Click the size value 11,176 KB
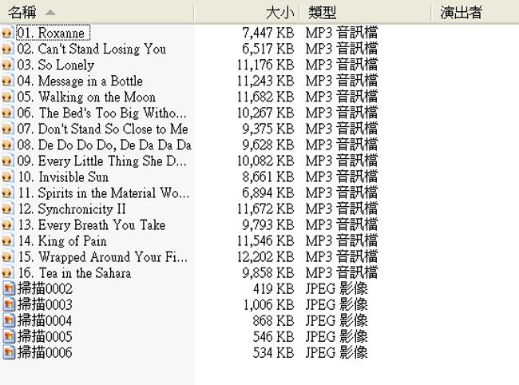This screenshot has height=385, width=519. coord(265,65)
